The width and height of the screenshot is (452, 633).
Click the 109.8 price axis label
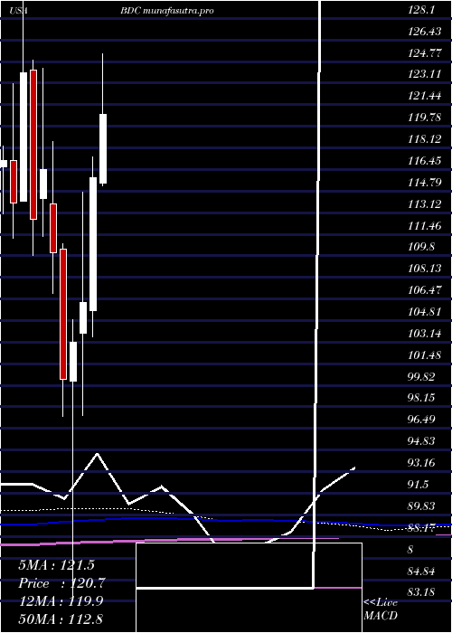coord(421,247)
